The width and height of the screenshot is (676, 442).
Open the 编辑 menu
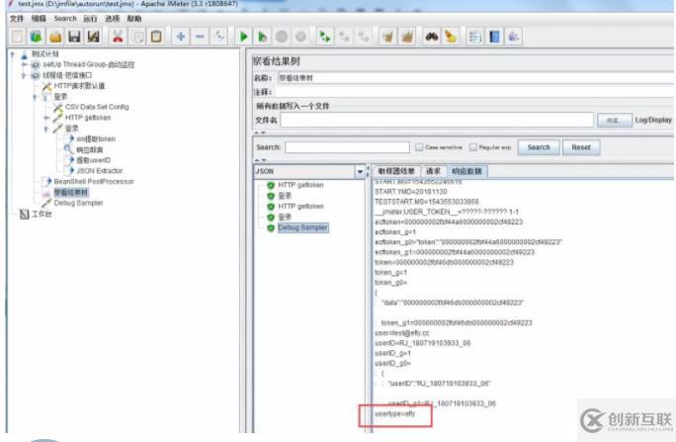point(39,19)
